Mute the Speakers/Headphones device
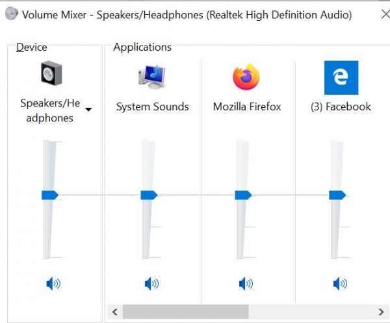The height and width of the screenshot is (323, 390). click(x=53, y=284)
